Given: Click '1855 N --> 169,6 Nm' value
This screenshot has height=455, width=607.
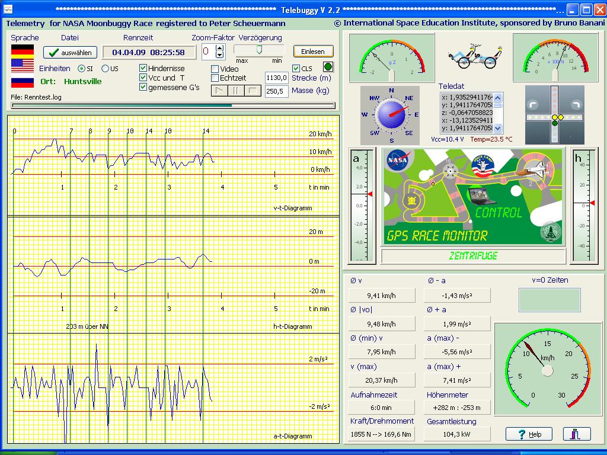Looking at the screenshot, I should pyautogui.click(x=381, y=434).
